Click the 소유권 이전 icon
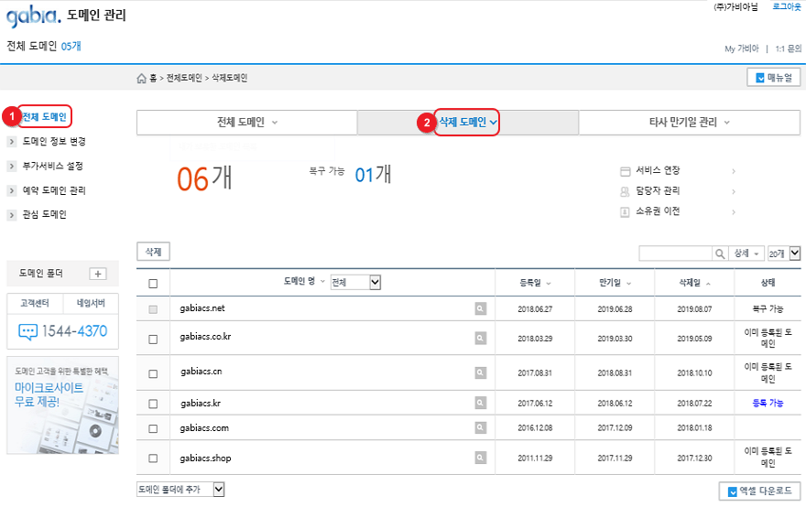This screenshot has width=806, height=507. click(625, 212)
